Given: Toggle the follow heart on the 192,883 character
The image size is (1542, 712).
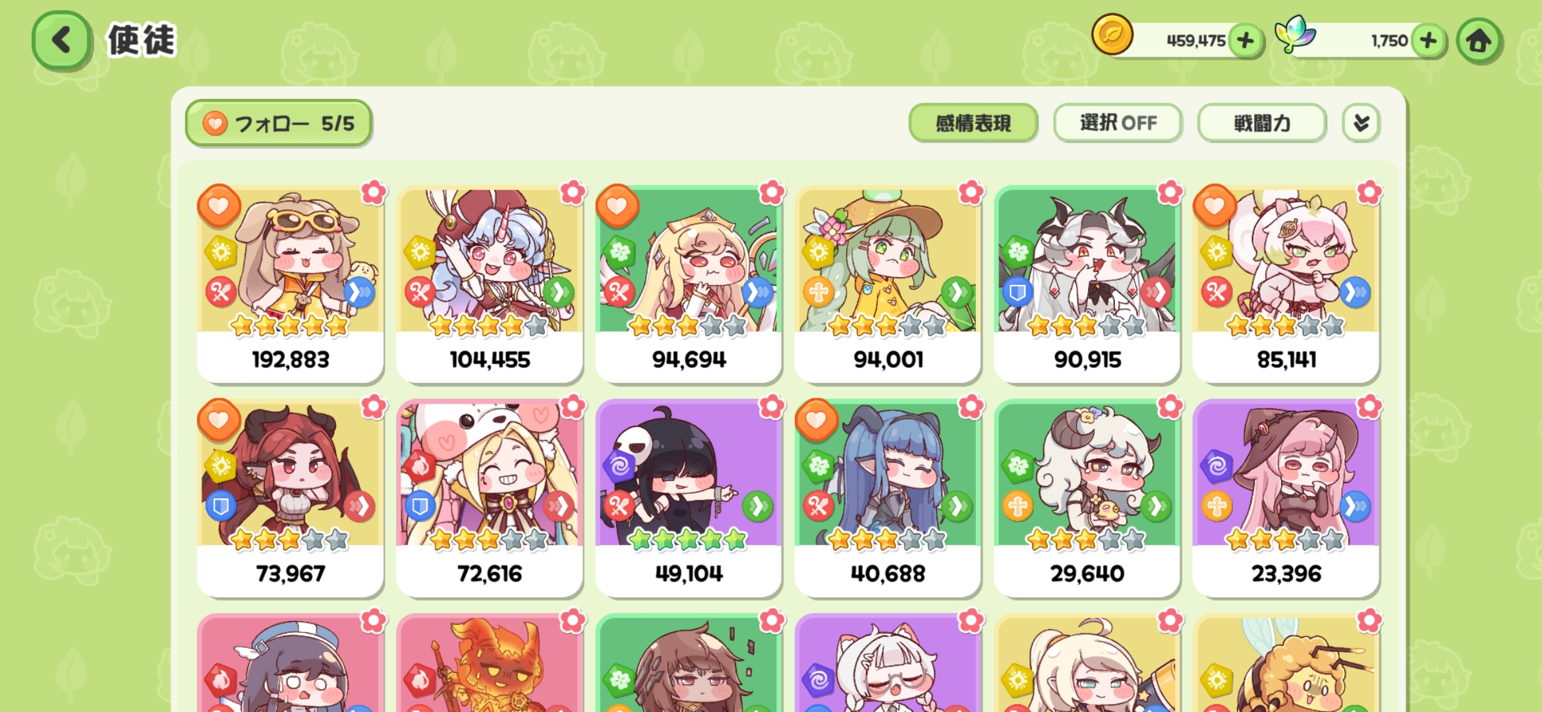Looking at the screenshot, I should 219,206.
